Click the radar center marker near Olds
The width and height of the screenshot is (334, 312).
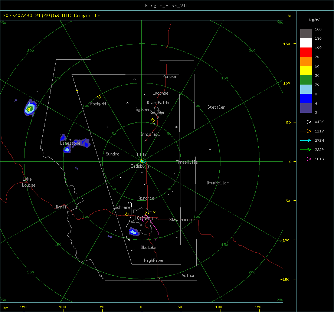pos(142,161)
